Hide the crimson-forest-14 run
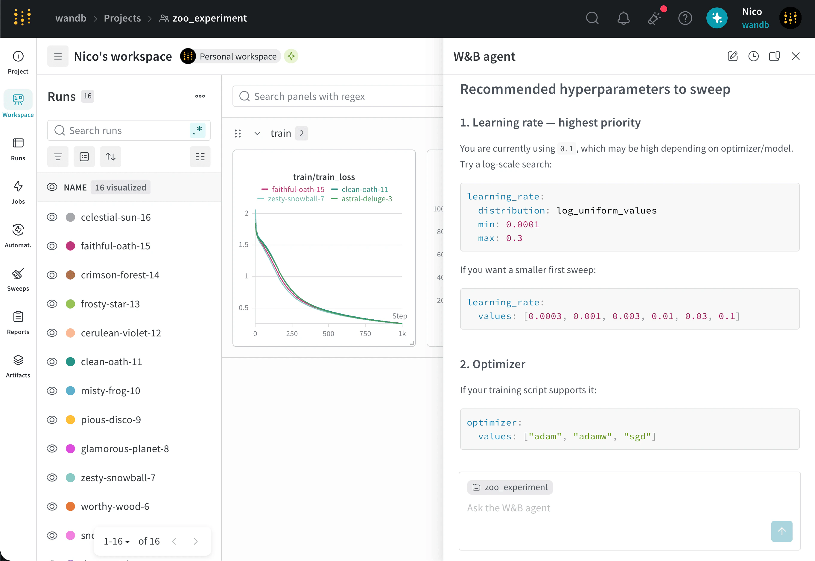815x561 pixels. coord(52,275)
